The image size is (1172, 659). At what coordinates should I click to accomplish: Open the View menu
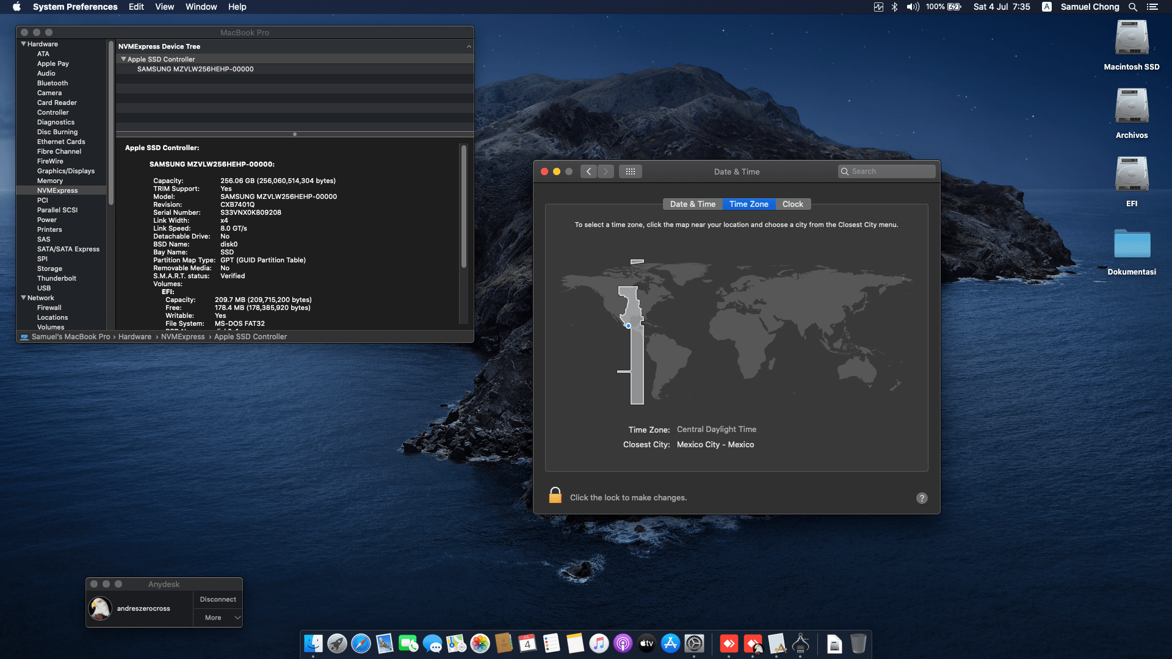click(164, 7)
